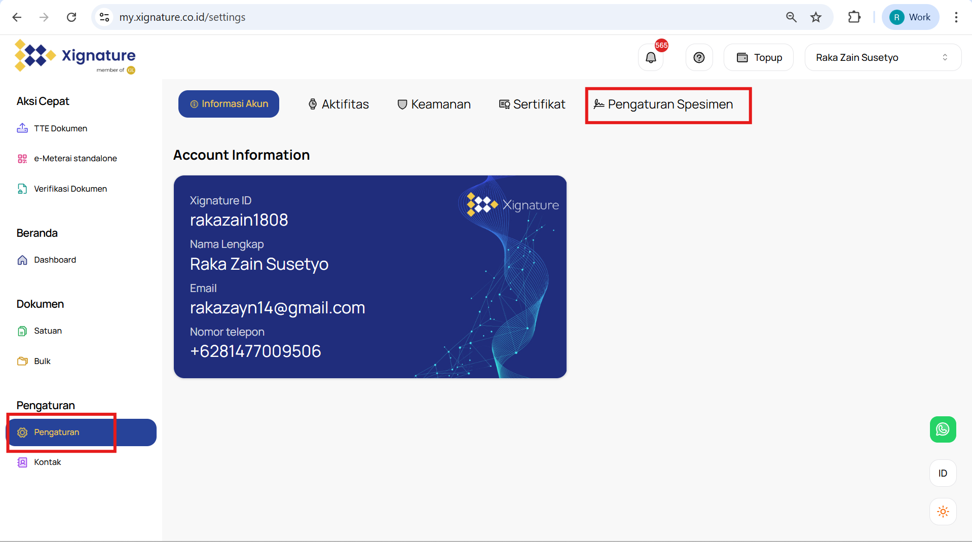Go to Verifikasi Dokumen
Image resolution: width=972 pixels, height=542 pixels.
(70, 189)
